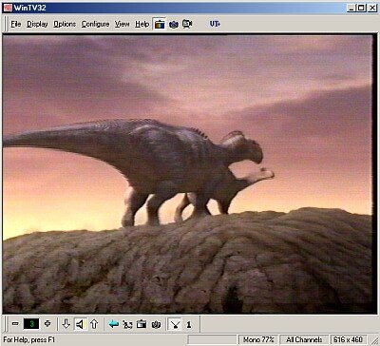Click the 616 x 460 status bar entry
This screenshot has height=346, width=380.
click(x=349, y=339)
